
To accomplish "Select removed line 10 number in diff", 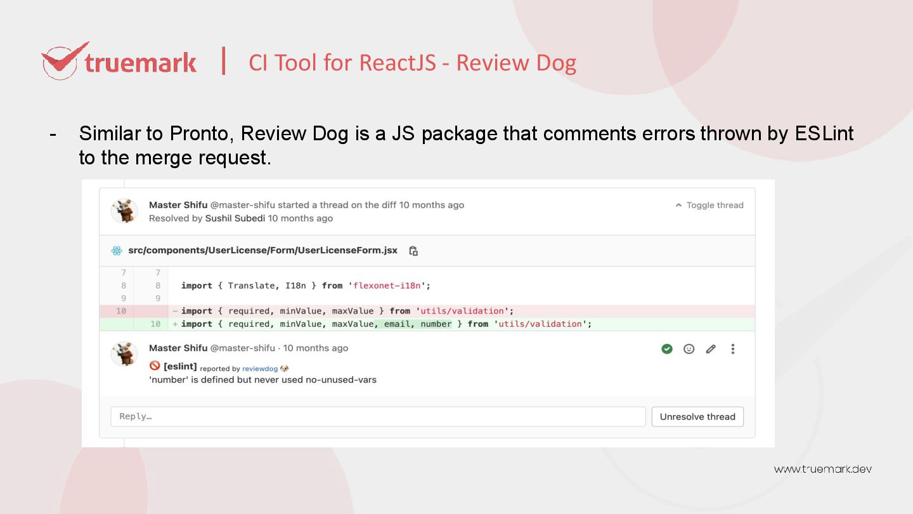I will click(x=121, y=311).
